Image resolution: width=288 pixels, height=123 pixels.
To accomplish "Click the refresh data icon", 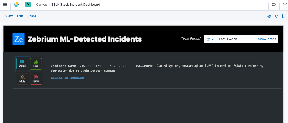I will tap(276, 16).
